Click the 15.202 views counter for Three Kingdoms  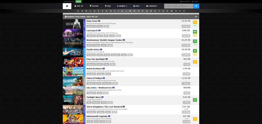point(186,112)
